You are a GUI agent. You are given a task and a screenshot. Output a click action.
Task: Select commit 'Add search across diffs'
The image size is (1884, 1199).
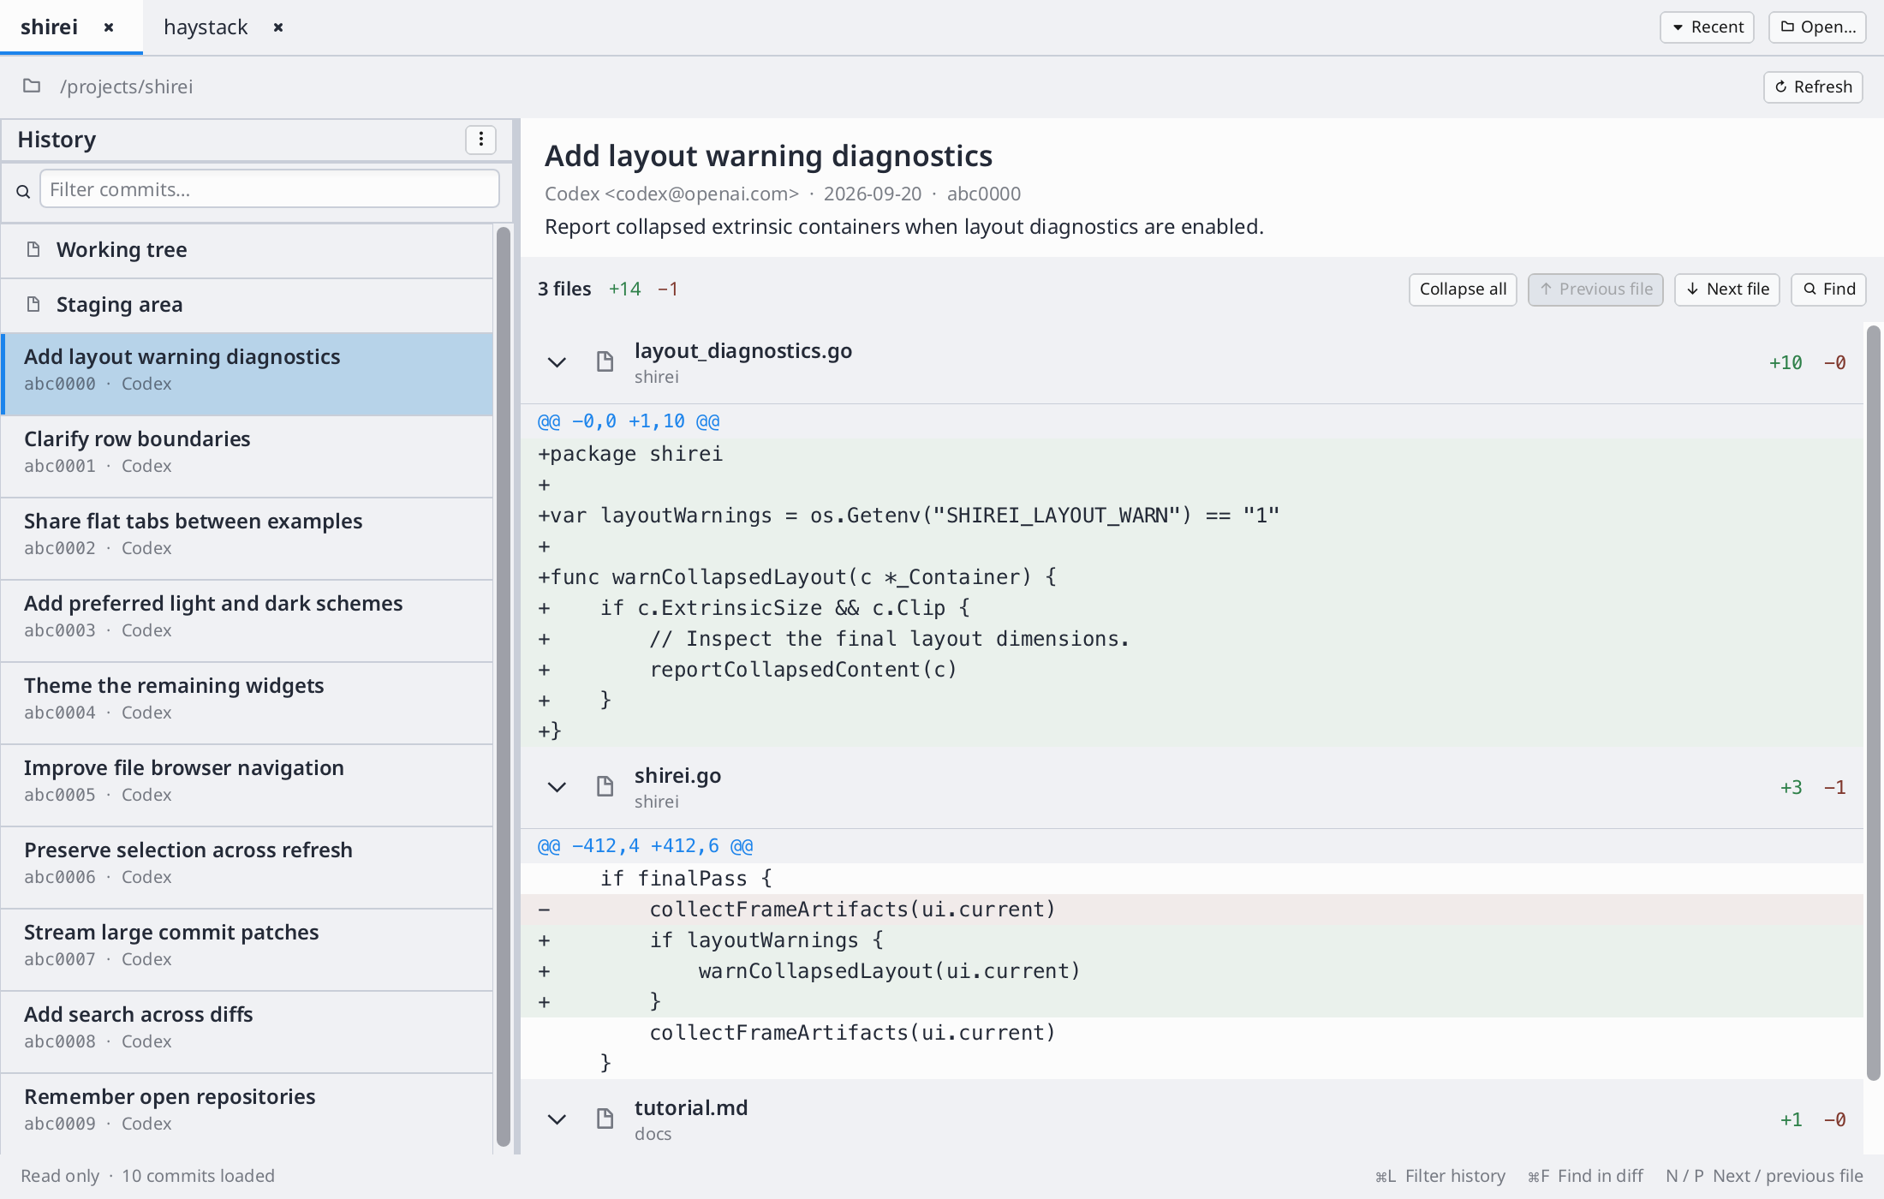[x=247, y=1032]
